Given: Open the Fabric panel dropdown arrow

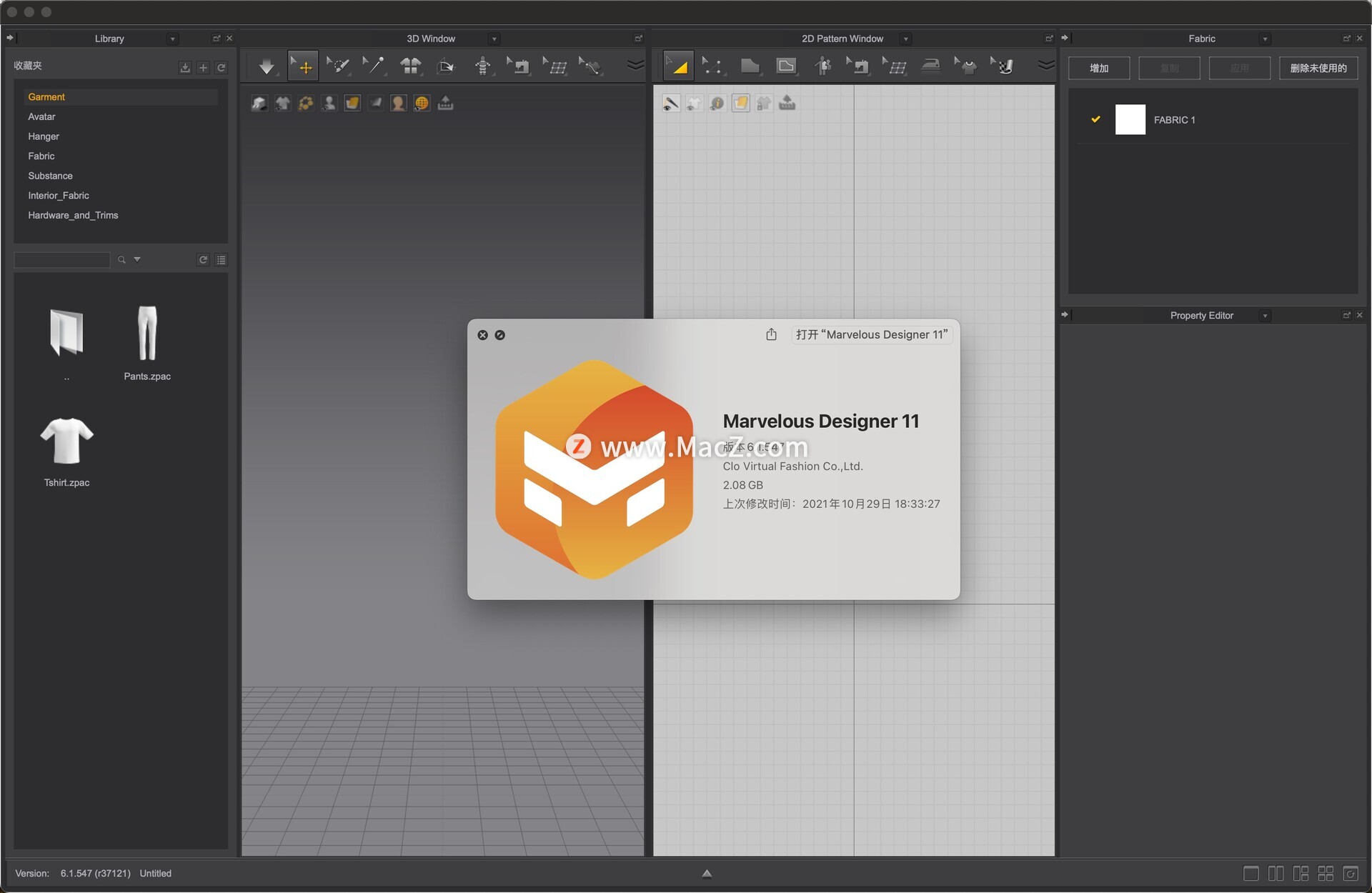Looking at the screenshot, I should [1265, 39].
